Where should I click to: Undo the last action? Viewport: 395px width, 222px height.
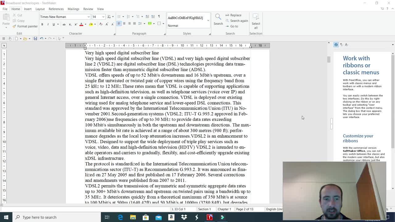coord(41,39)
